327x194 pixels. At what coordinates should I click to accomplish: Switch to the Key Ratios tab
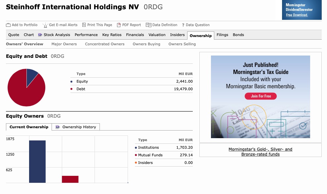tap(112, 35)
